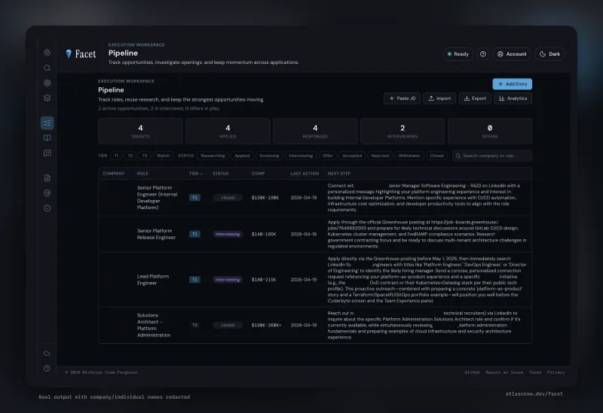Click the Import button
This screenshot has width=603, height=413.
point(439,99)
